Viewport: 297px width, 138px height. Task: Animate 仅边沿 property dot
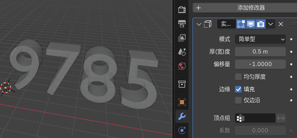[x=291, y=100]
